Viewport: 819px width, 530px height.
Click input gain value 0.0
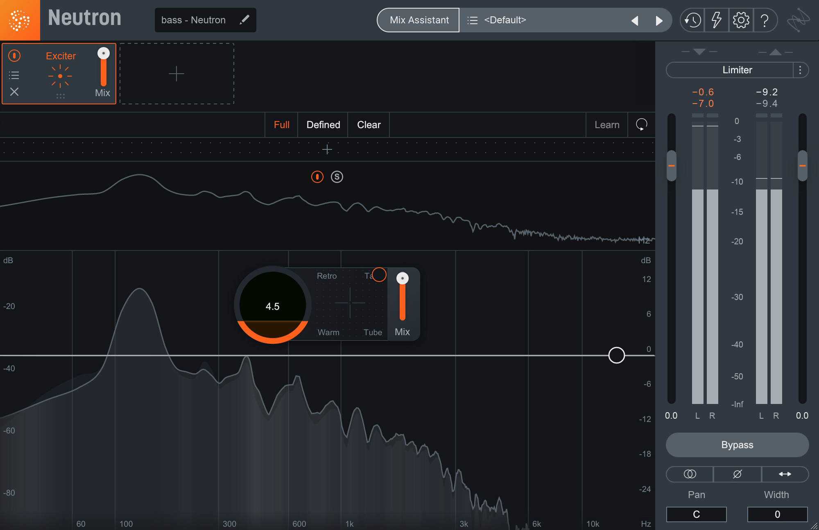(x=671, y=416)
